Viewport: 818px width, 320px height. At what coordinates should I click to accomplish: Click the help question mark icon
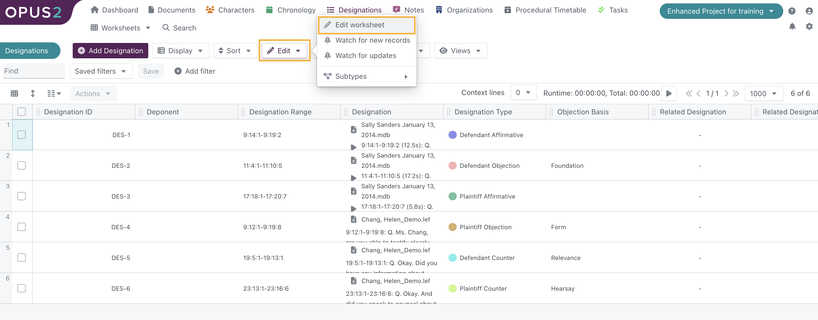[x=792, y=11]
